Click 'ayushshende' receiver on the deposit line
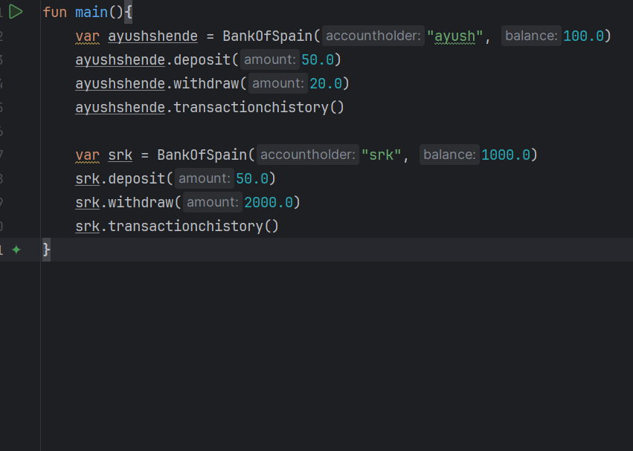Screen dimensions: 633x451 120,59
